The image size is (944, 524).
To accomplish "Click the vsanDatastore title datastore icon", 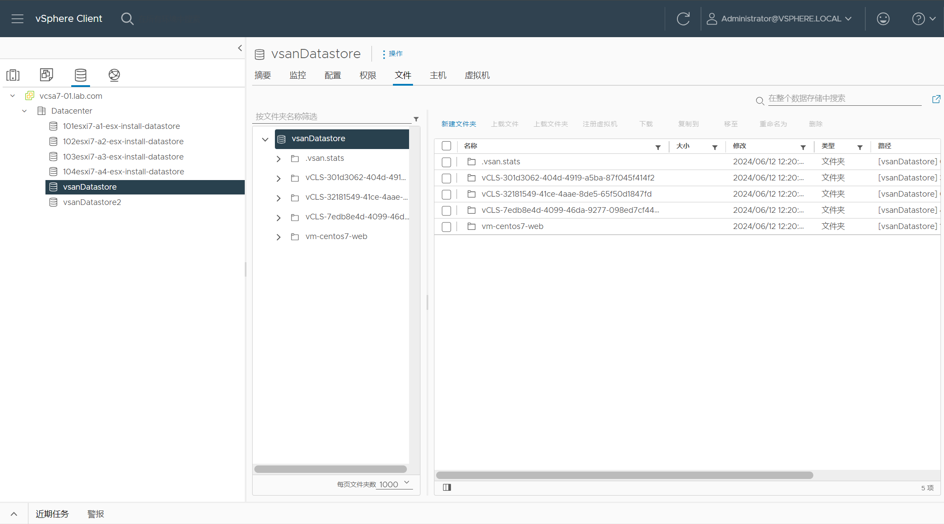I will [x=260, y=54].
